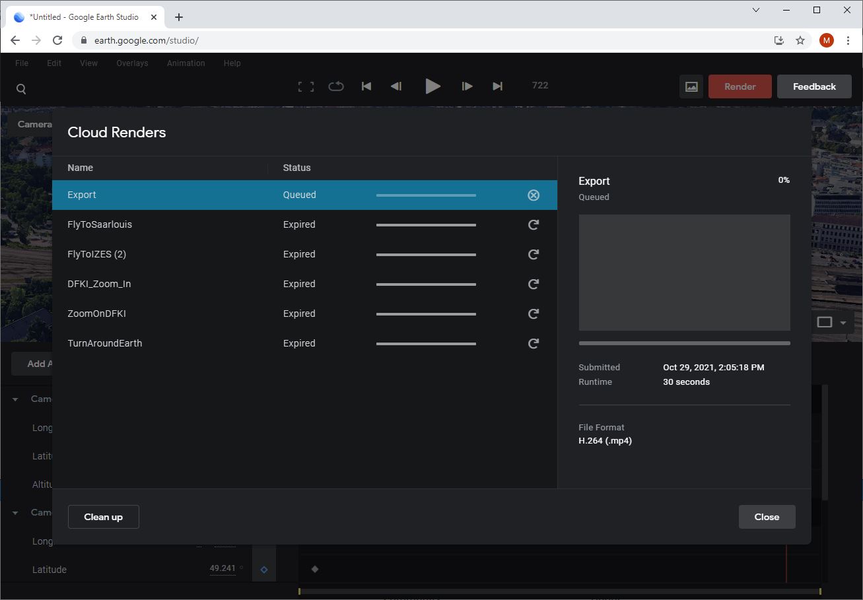Select the ZoomOnDFKI row

pyautogui.click(x=304, y=314)
